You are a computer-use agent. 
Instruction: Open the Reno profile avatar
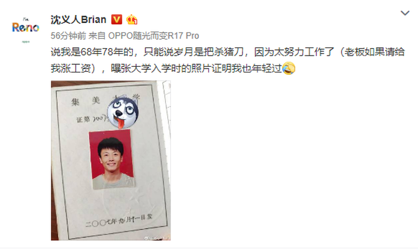point(26,29)
